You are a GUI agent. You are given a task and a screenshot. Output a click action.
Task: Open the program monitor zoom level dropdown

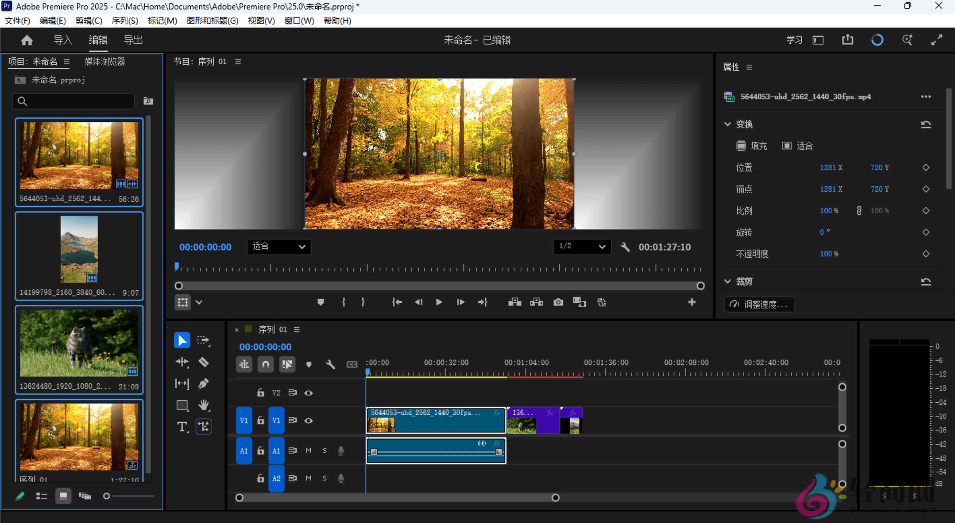(x=279, y=247)
